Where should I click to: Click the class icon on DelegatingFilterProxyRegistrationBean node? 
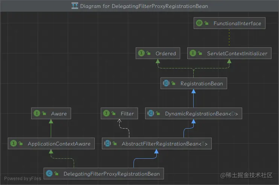[x=49, y=173]
